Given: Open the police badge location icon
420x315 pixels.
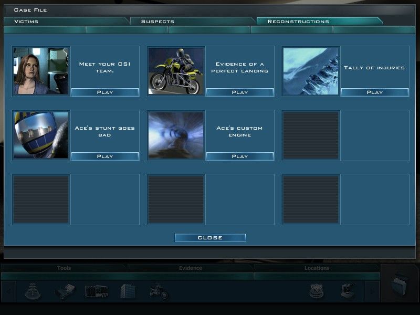Looking at the screenshot, I should click(317, 291).
